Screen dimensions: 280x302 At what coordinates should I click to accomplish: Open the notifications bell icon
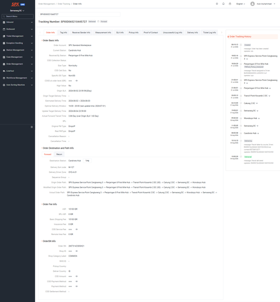[223, 4]
